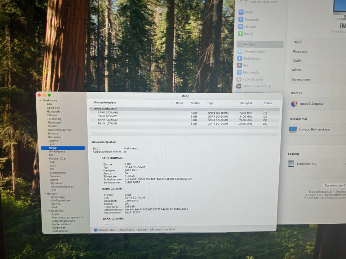Toggle sort arrow on Minneskortplats column header
Screen dimensions: 346x259
[x=172, y=103]
